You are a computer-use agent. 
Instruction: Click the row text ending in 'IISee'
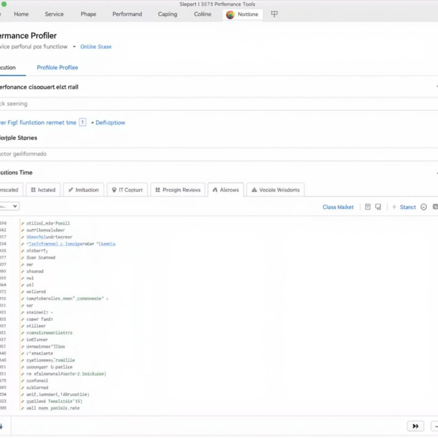[45, 346]
